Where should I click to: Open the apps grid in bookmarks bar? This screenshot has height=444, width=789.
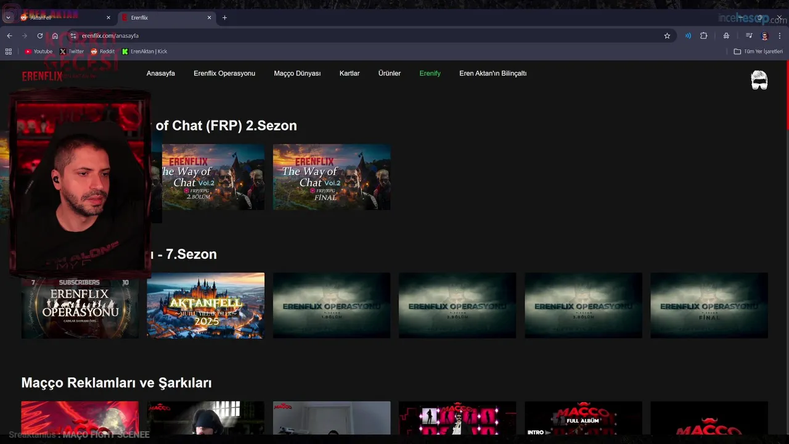9,52
